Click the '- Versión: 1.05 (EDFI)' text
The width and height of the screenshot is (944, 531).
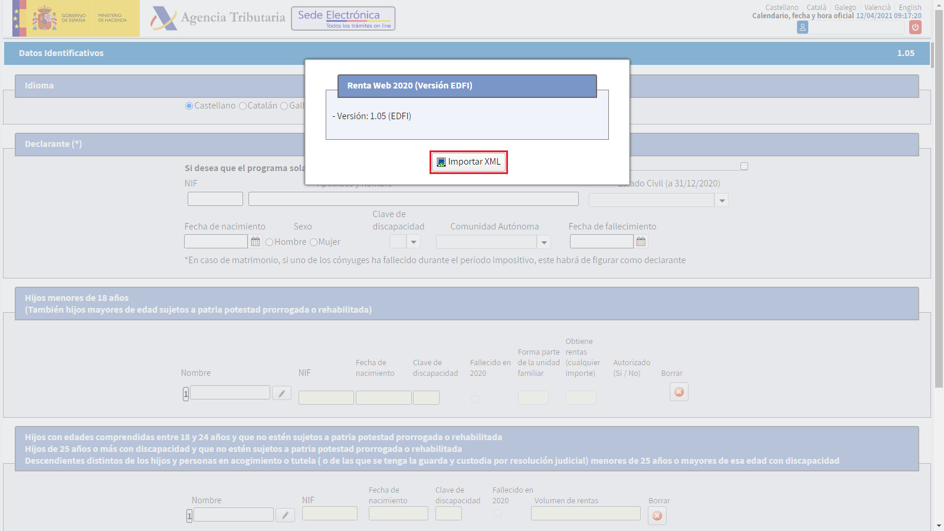(x=372, y=116)
